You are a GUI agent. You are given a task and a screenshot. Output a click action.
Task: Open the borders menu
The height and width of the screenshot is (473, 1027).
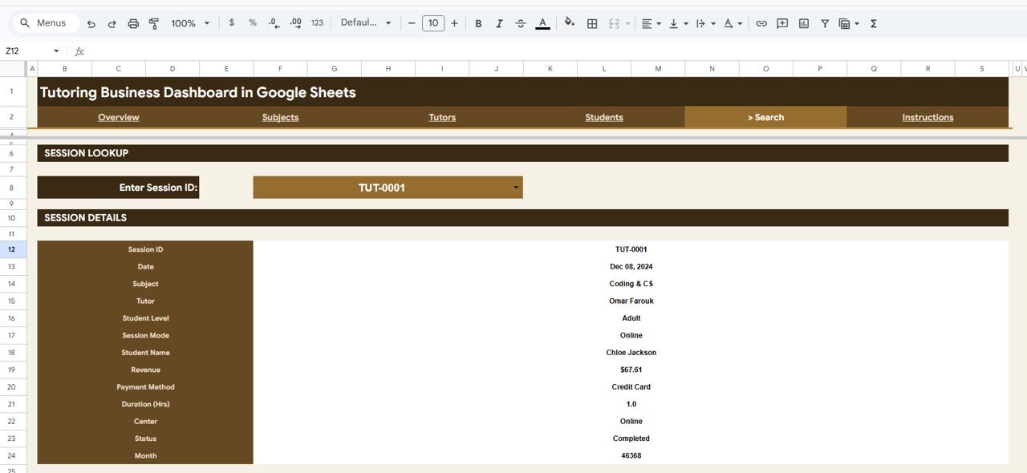click(592, 23)
